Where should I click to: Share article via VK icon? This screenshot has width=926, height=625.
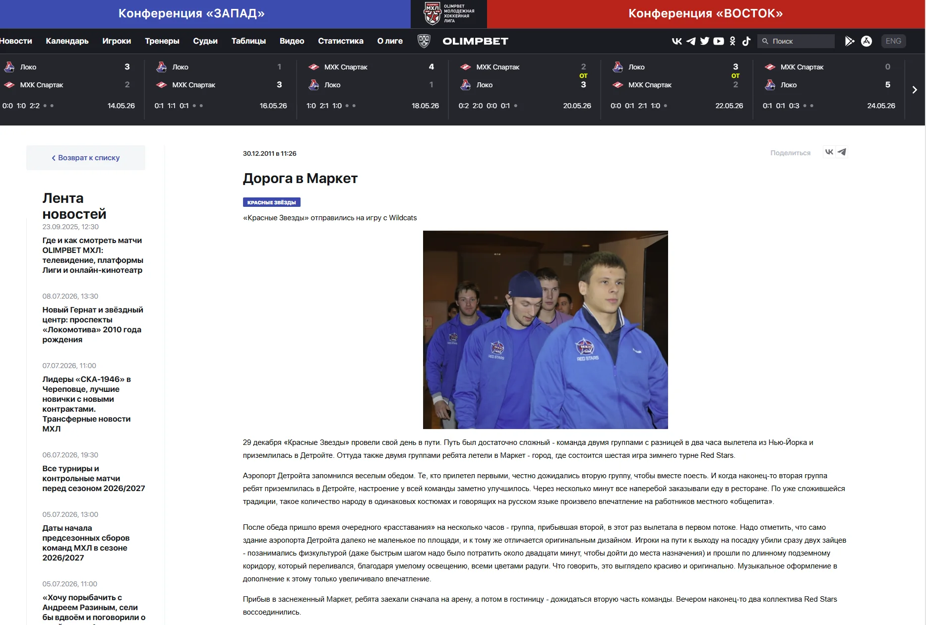pyautogui.click(x=829, y=152)
